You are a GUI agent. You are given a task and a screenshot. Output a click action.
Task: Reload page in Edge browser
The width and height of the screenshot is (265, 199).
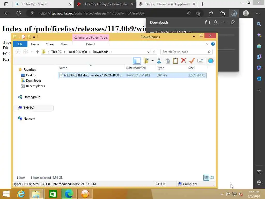point(19,13)
